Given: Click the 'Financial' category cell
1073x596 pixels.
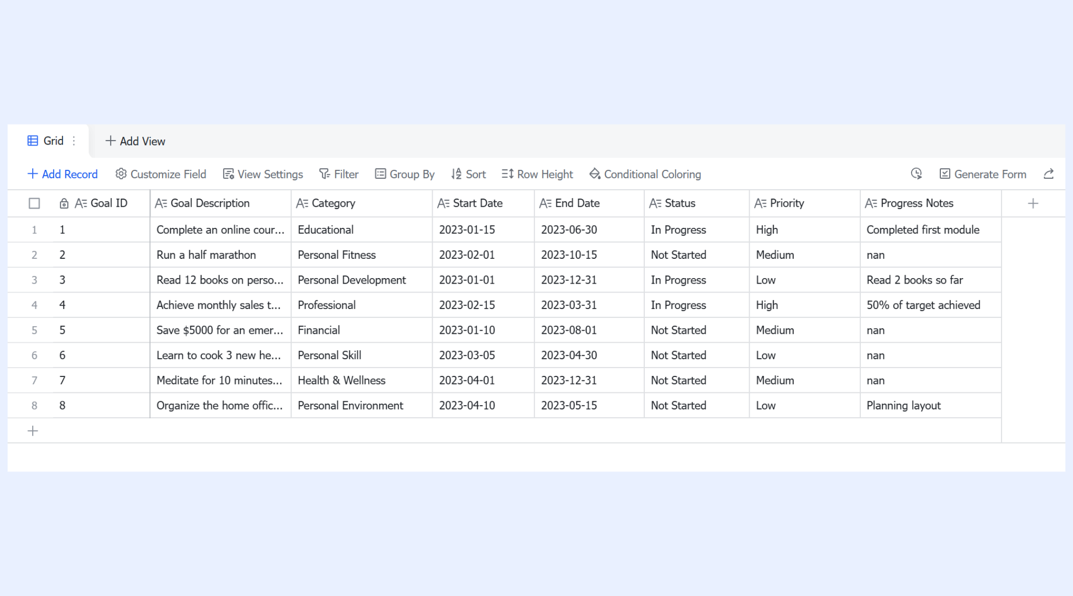Looking at the screenshot, I should click(x=362, y=330).
